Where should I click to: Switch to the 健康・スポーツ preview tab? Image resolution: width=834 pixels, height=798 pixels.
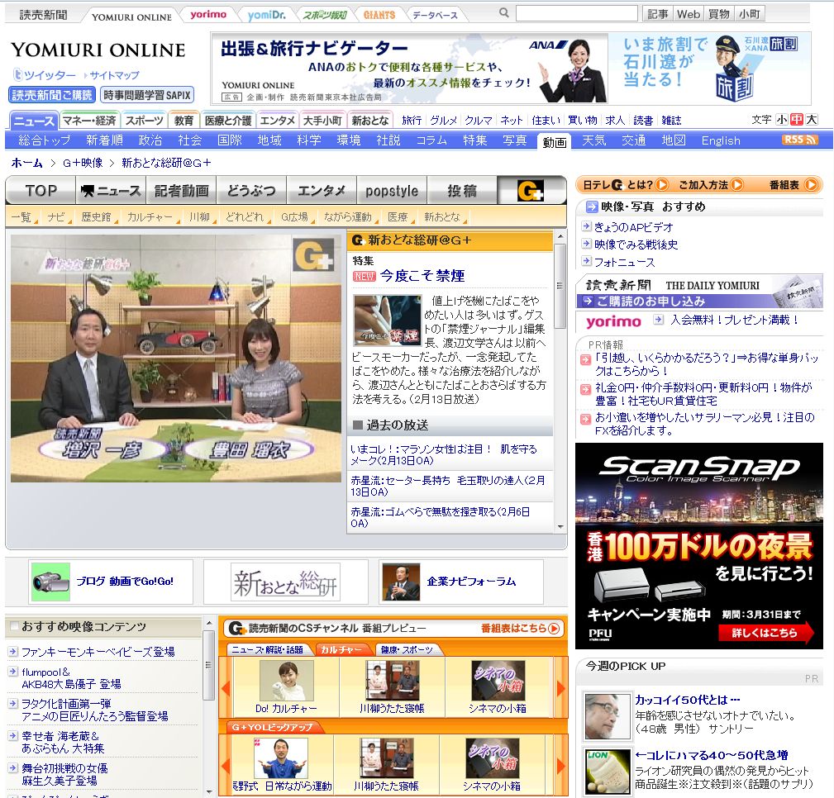click(407, 649)
